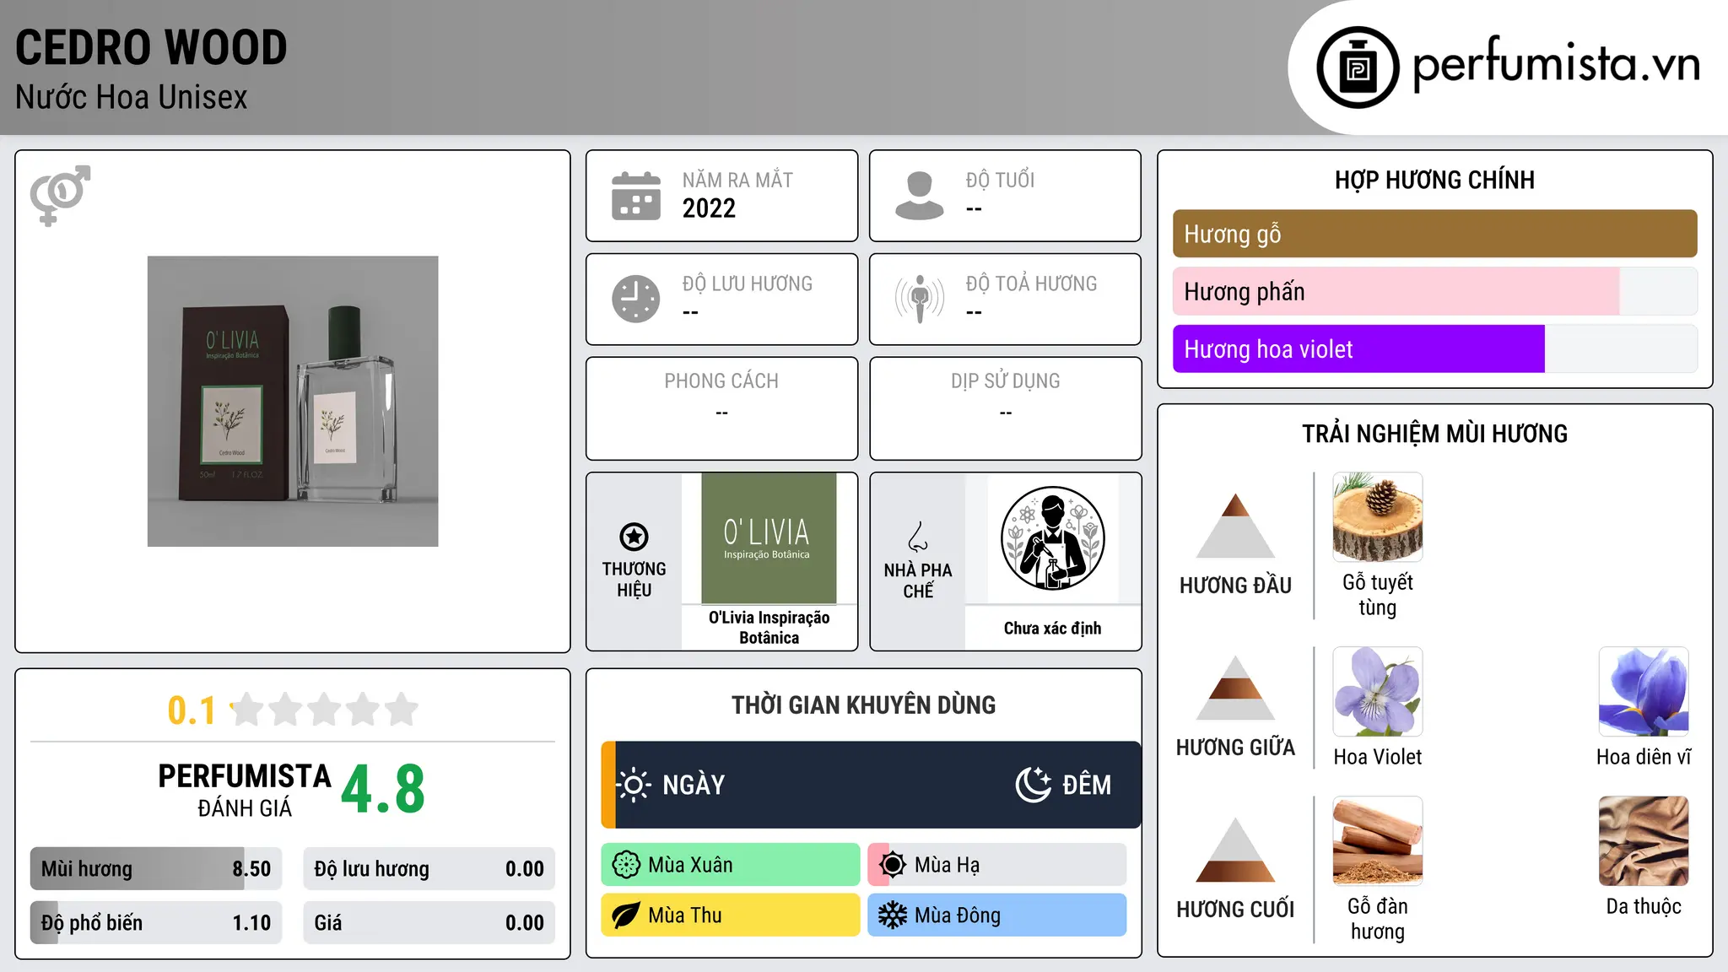
Task: Click the person icon beside Độ tuổi
Action: pos(920,196)
